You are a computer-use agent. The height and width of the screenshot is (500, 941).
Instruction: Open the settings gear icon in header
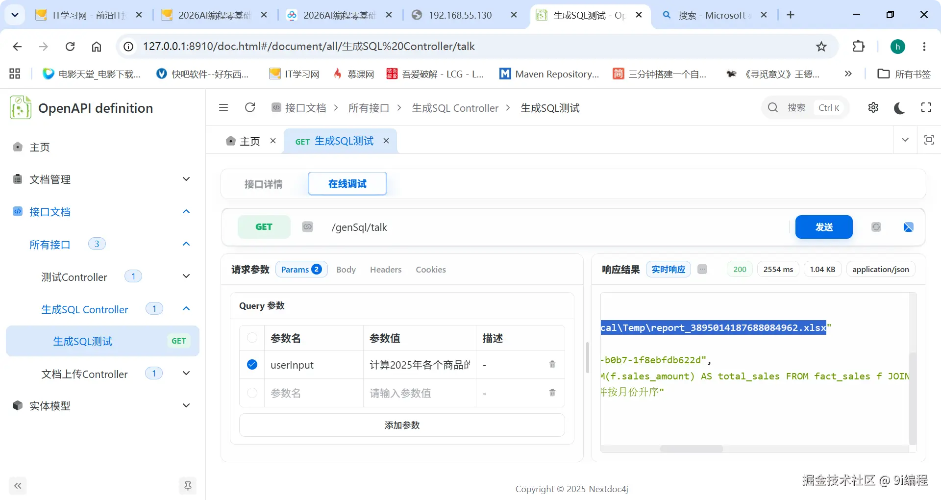873,107
